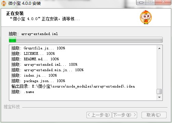Select the 'array-extended.iml... 100%' log line
The image size is (172, 123).
click(x=44, y=64)
